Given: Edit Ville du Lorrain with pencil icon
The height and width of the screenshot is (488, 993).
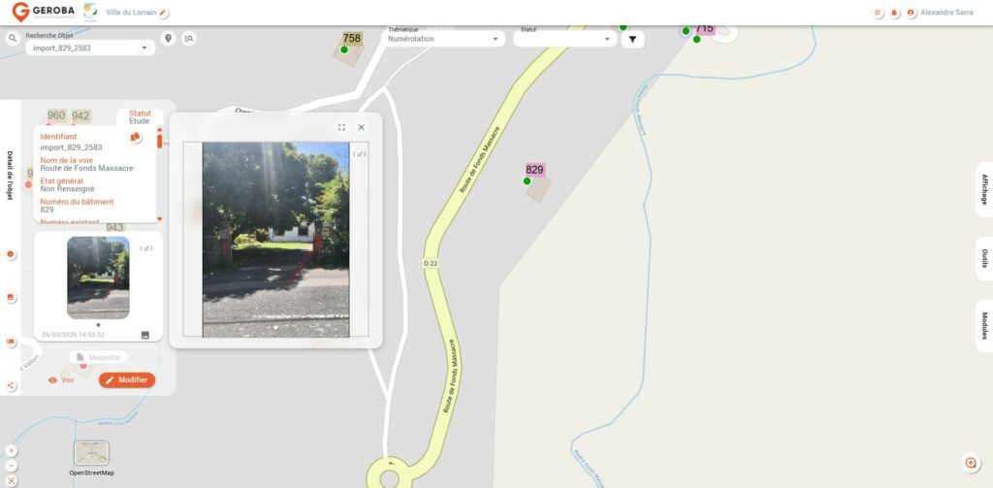Looking at the screenshot, I should point(164,13).
